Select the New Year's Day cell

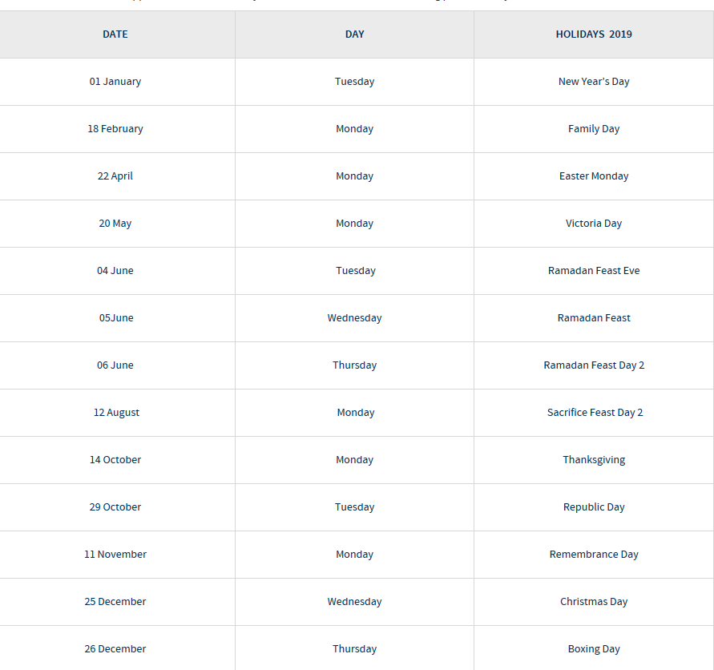[x=594, y=82]
